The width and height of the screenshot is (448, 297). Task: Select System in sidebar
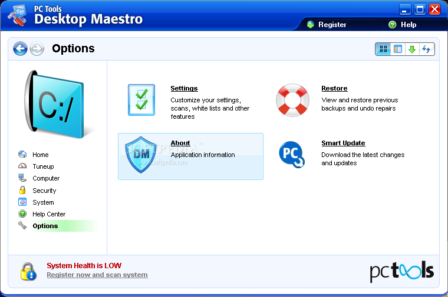[x=43, y=202]
